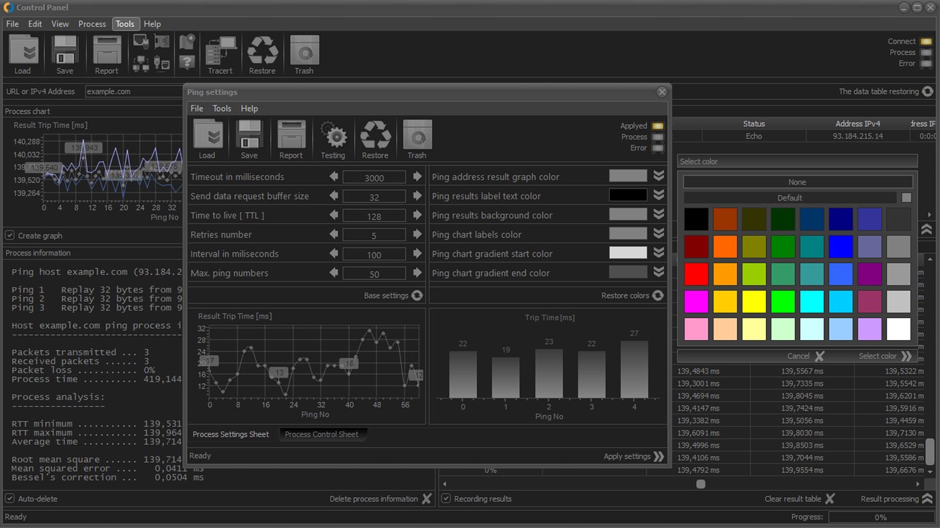The image size is (940, 528).
Task: Pick the pure red color swatch
Action: click(696, 274)
